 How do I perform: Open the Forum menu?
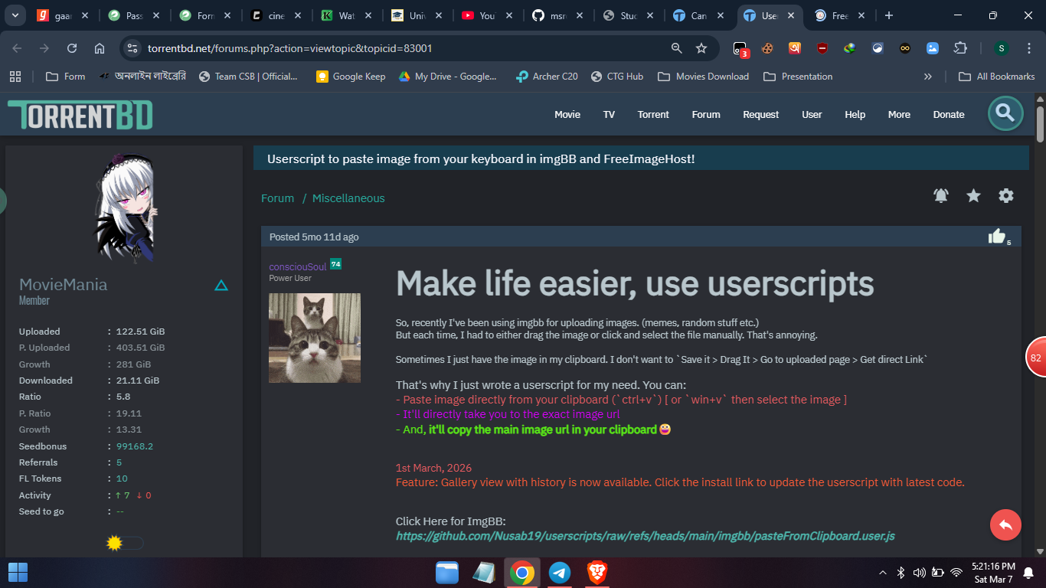pos(706,115)
